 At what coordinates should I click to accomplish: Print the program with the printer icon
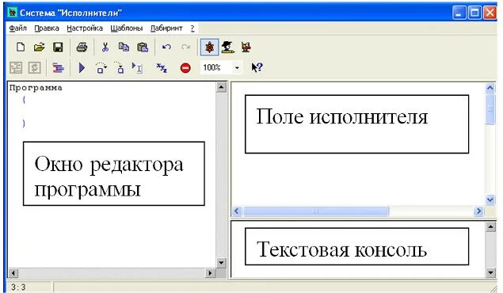click(82, 48)
